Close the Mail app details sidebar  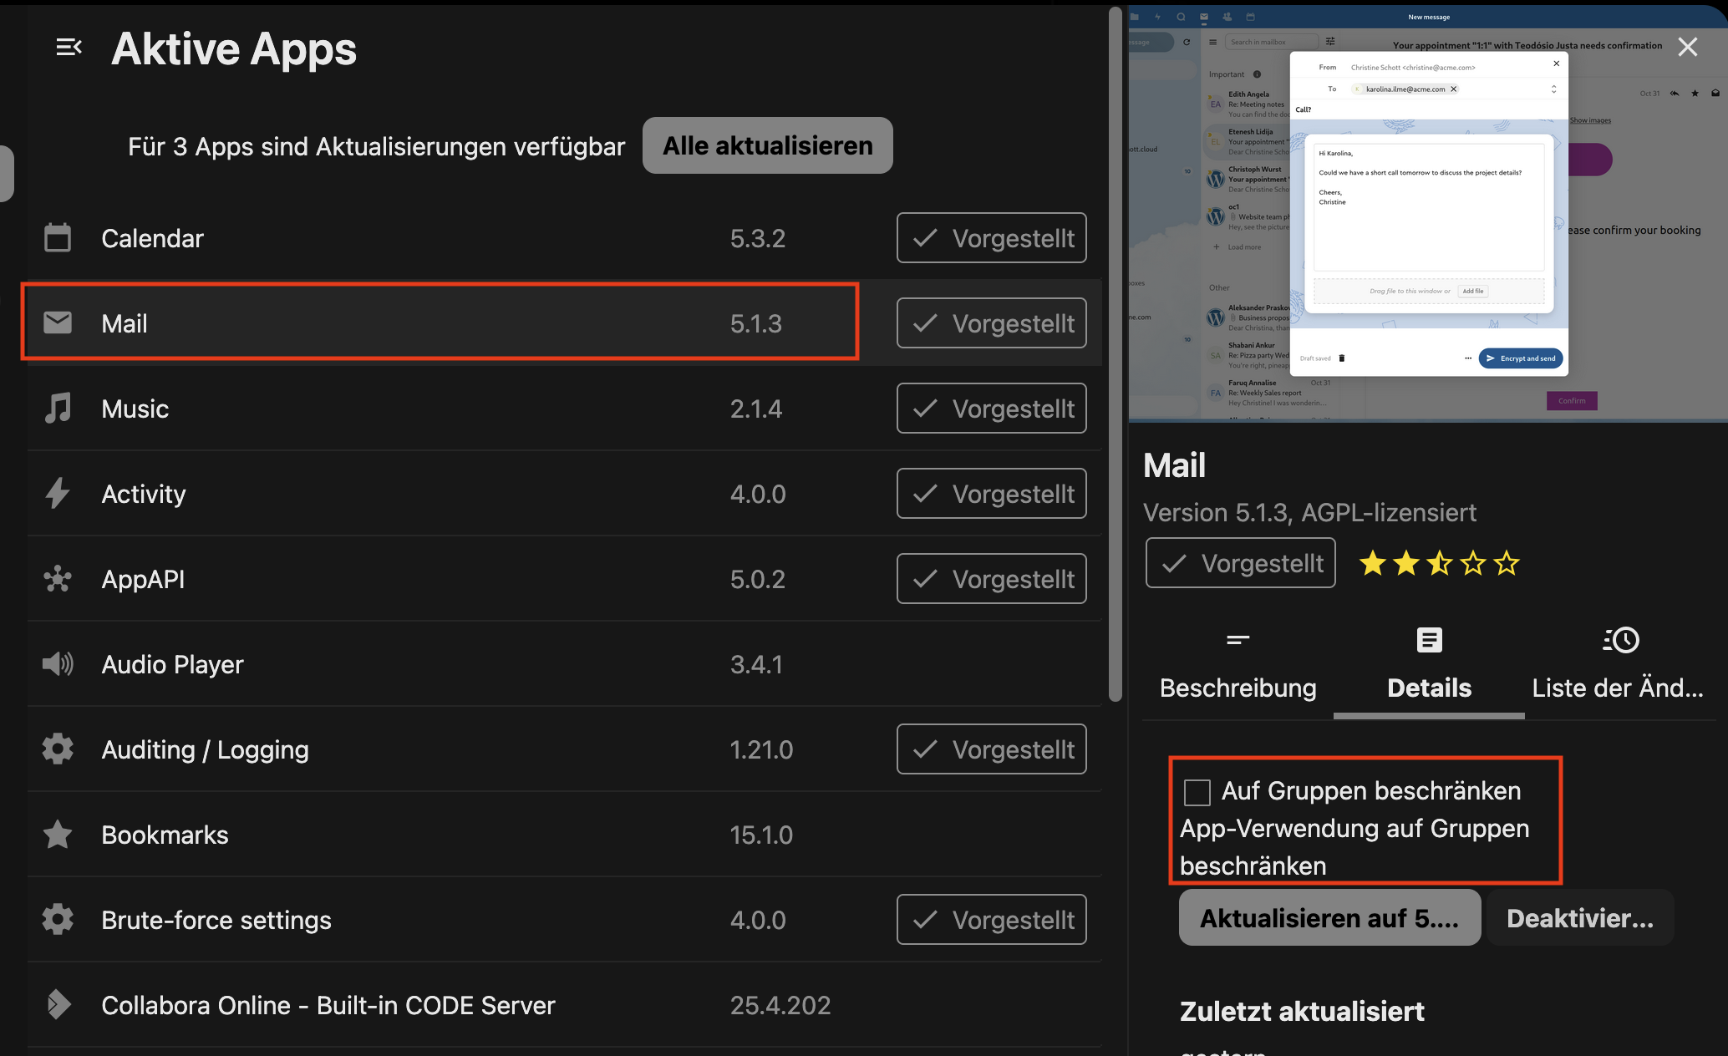click(1688, 47)
